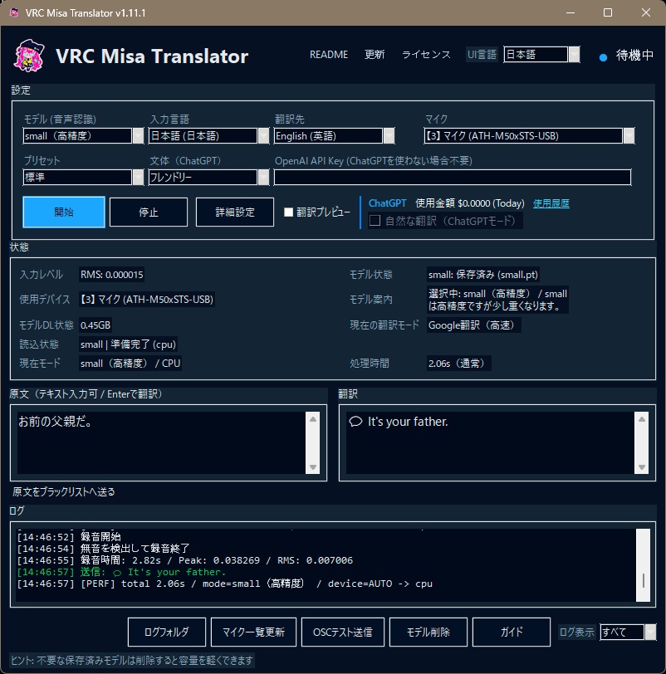
Task: Open the 更新 menu item
Action: (375, 55)
